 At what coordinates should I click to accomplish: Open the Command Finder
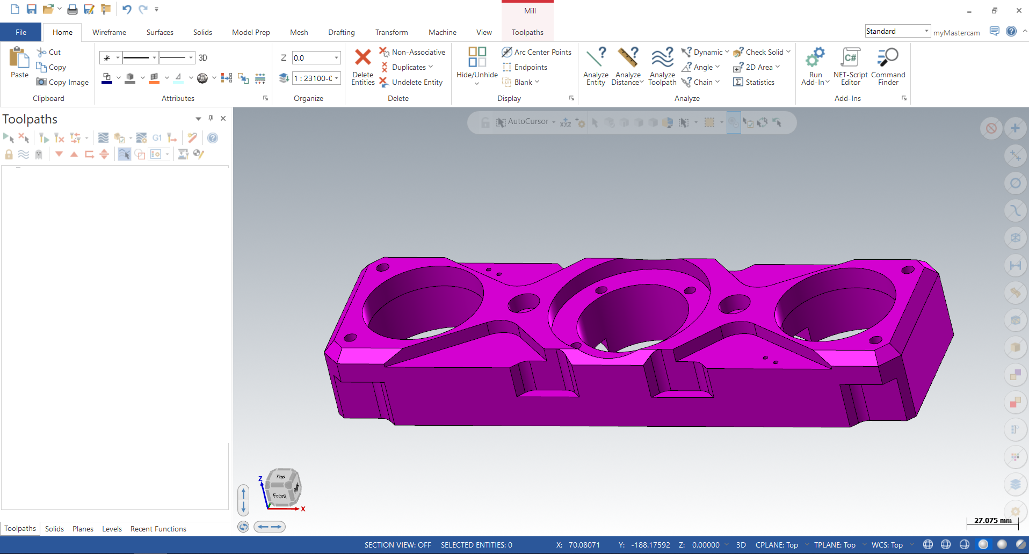pos(888,58)
